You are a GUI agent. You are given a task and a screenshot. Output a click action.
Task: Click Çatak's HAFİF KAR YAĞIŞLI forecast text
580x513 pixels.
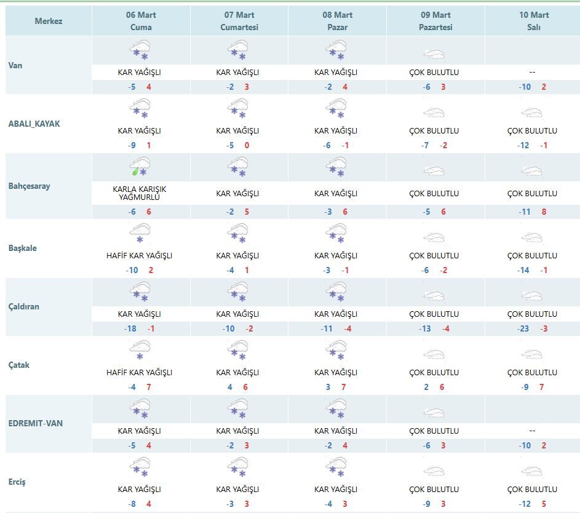(140, 372)
